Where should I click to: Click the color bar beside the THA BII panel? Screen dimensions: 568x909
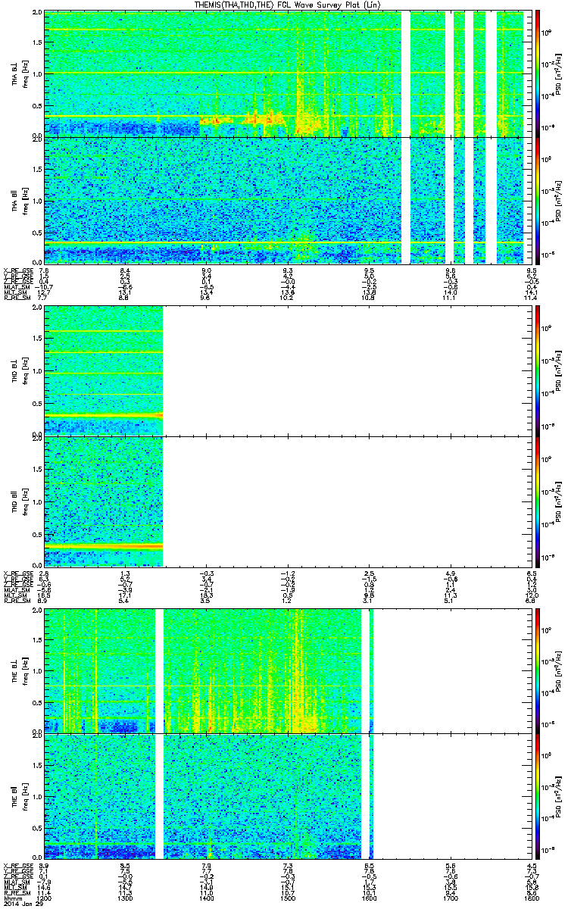pyautogui.click(x=538, y=201)
